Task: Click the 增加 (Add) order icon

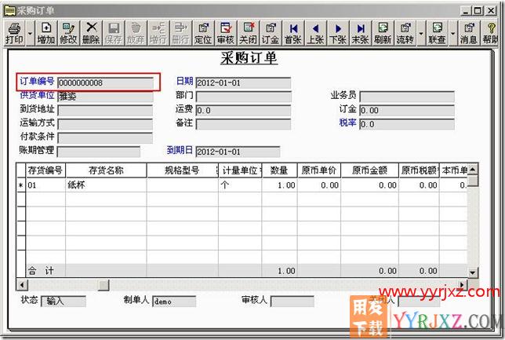Action: (45, 33)
